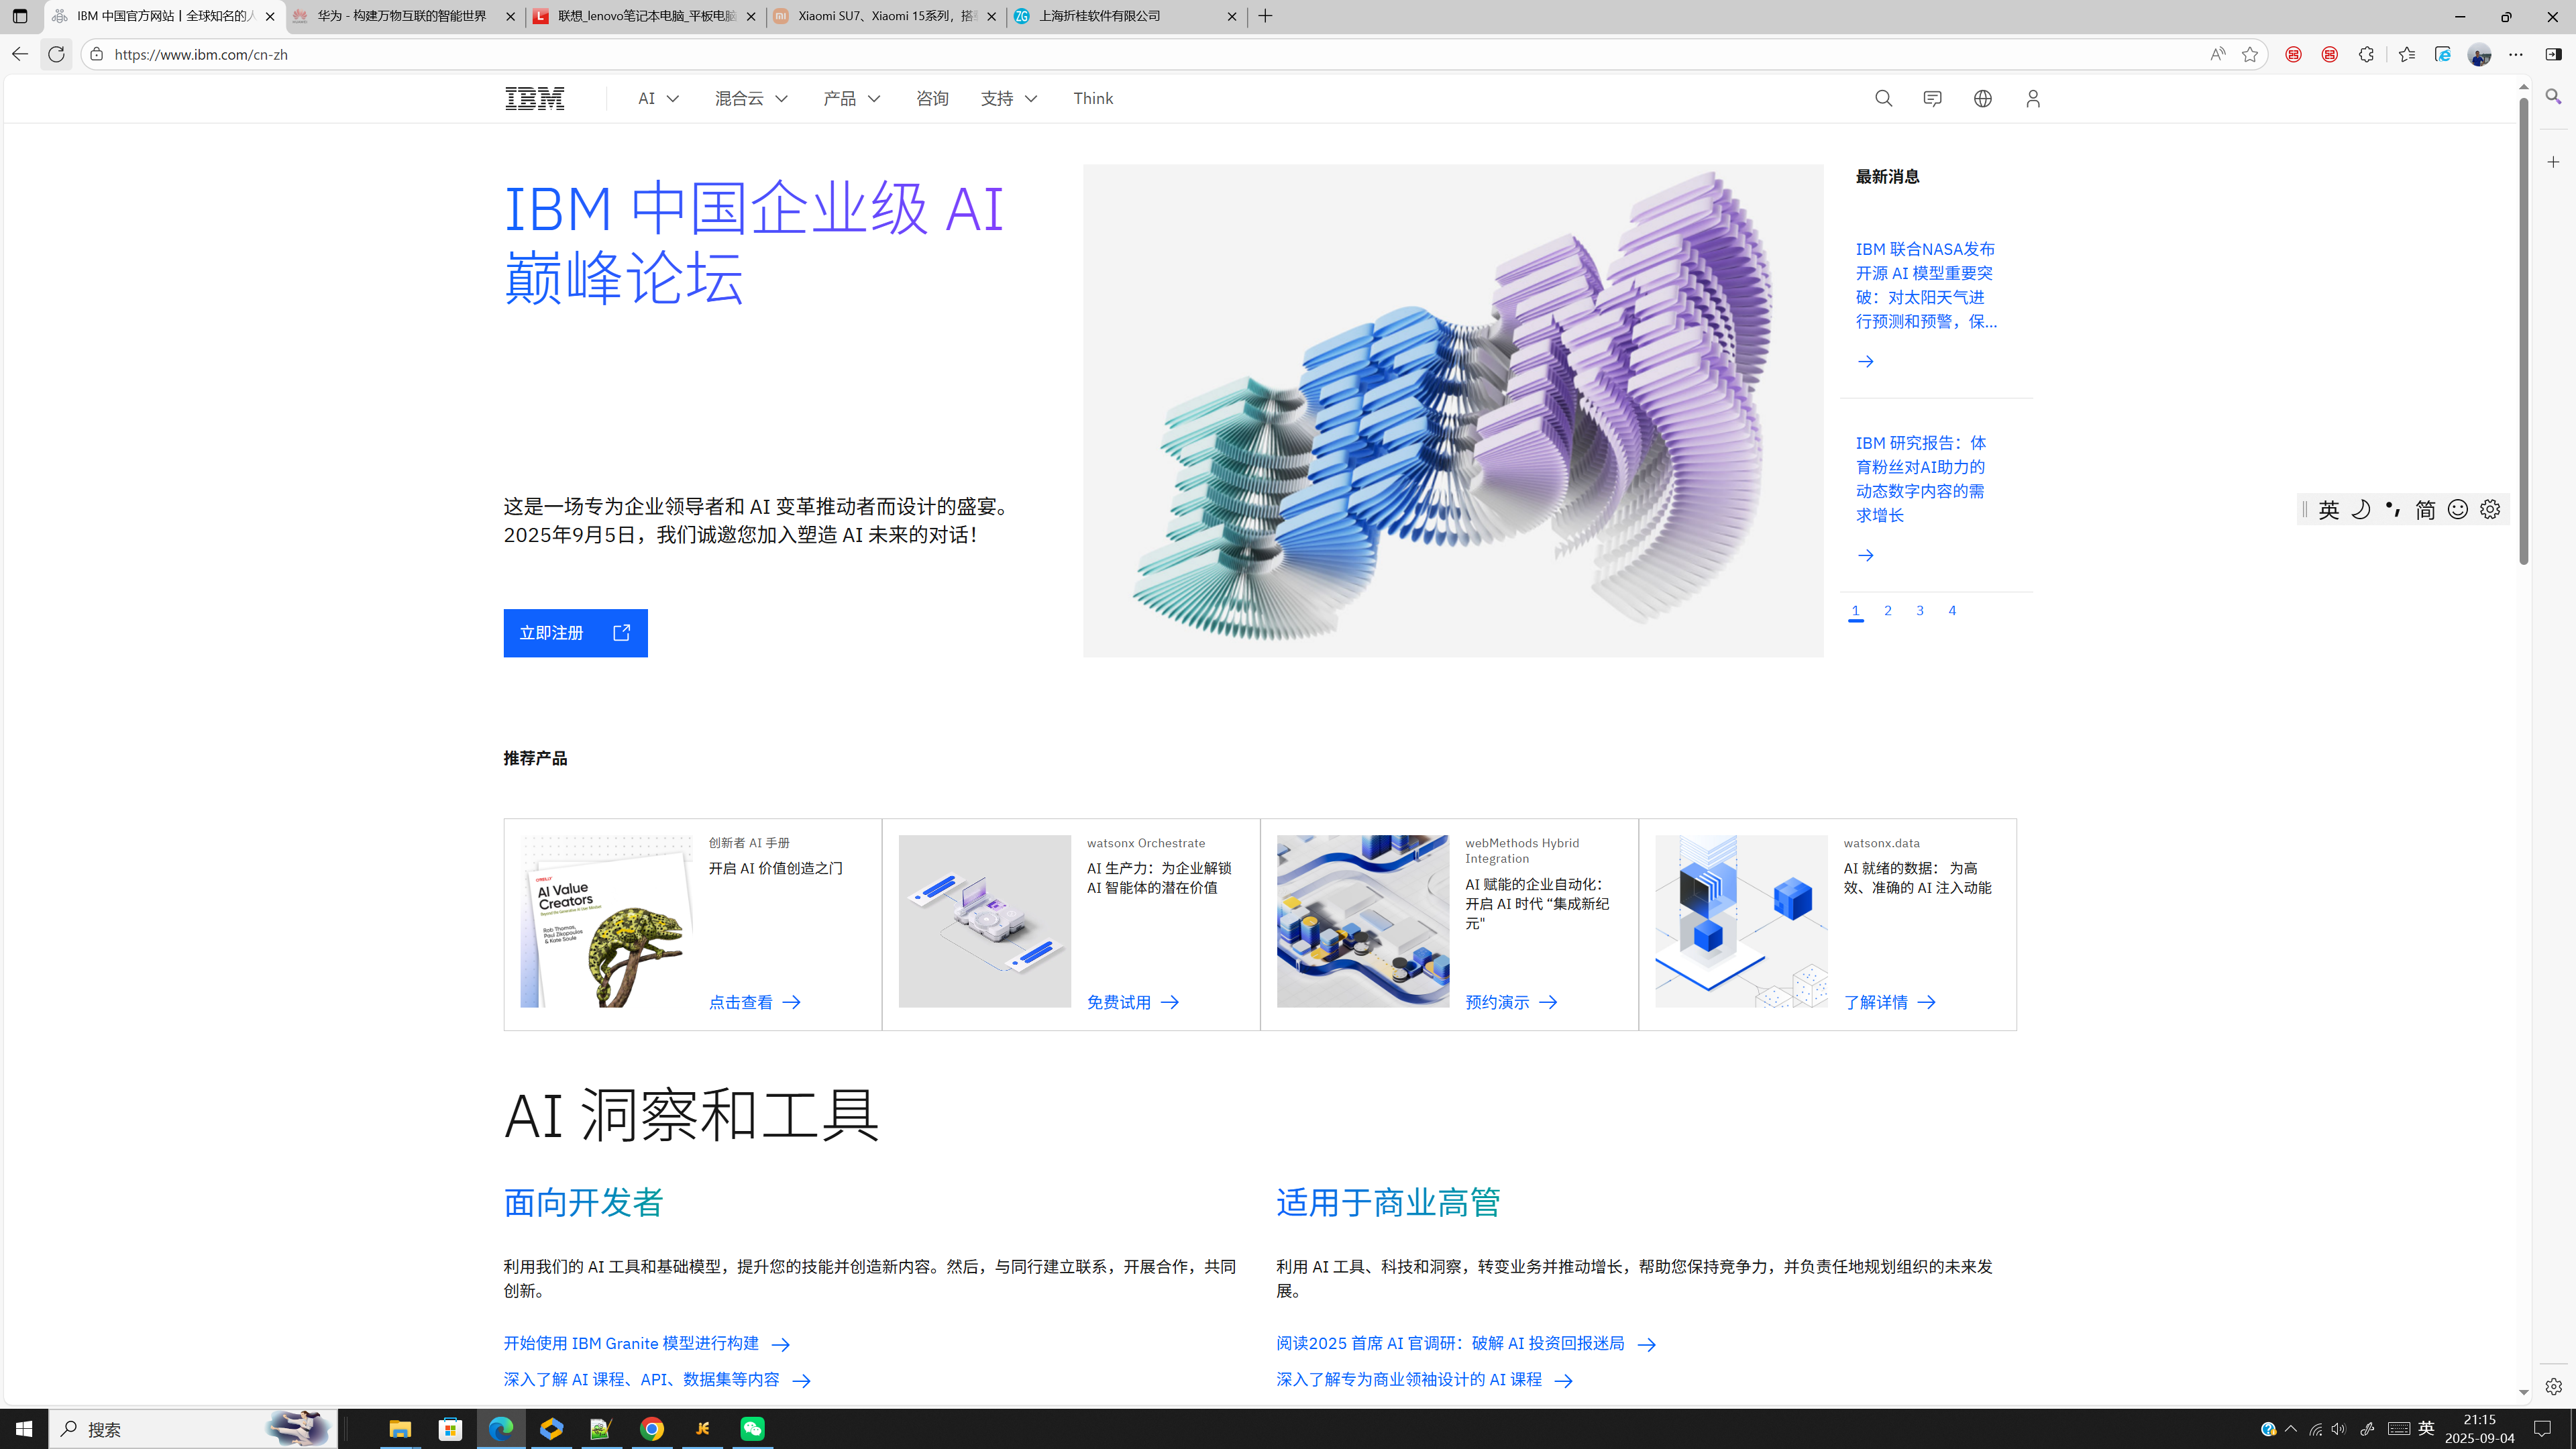This screenshot has width=2576, height=1449.
Task: Click the IBM logo in header
Action: coord(534,98)
